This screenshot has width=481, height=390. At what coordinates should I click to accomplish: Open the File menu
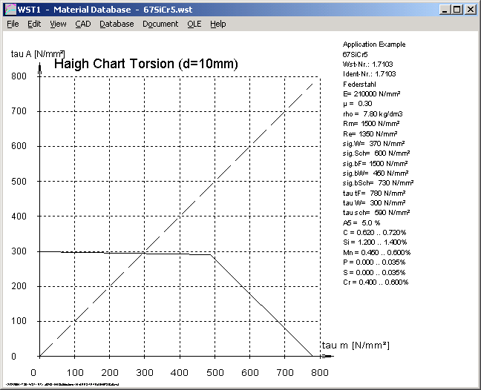tap(13, 24)
